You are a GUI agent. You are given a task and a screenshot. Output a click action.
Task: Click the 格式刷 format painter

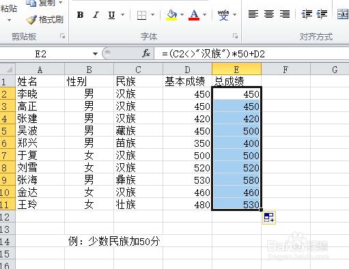[44, 20]
